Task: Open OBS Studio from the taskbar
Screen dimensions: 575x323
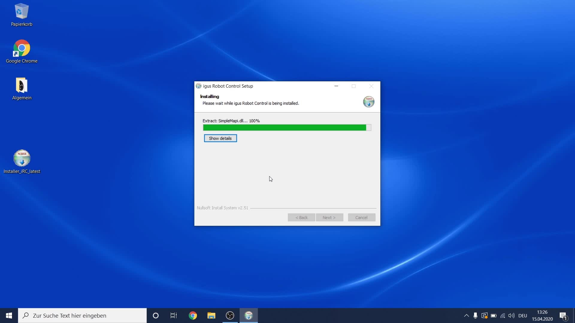Action: coord(230,316)
